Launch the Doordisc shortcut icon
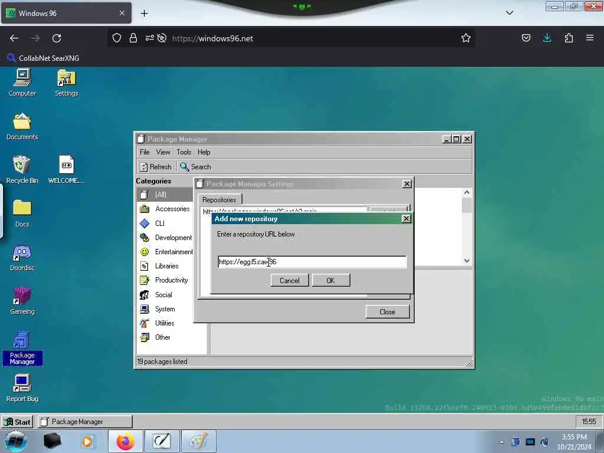604x453 pixels. coord(22,257)
